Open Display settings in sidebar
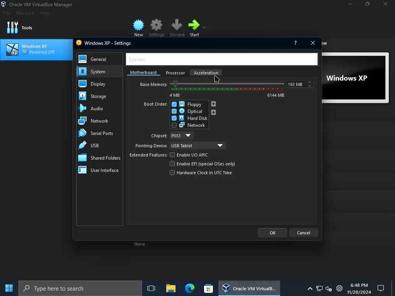The height and width of the screenshot is (296, 395). click(x=100, y=84)
